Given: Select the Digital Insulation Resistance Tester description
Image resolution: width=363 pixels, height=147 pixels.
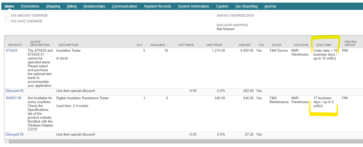Looking at the screenshot, I should click(83, 98).
